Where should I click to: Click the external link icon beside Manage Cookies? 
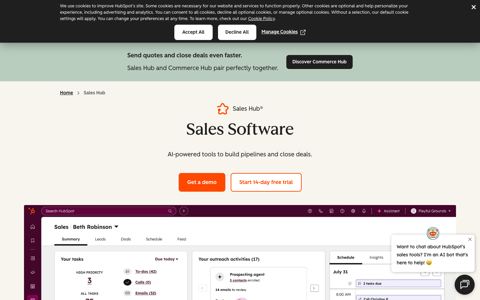coord(303,32)
